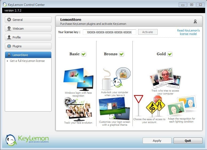The height and width of the screenshot is (150, 207).
Task: Click 'Purchase KeyLemon plugins and activate KeyLemon' subtitle
Action: pyautogui.click(x=93, y=24)
